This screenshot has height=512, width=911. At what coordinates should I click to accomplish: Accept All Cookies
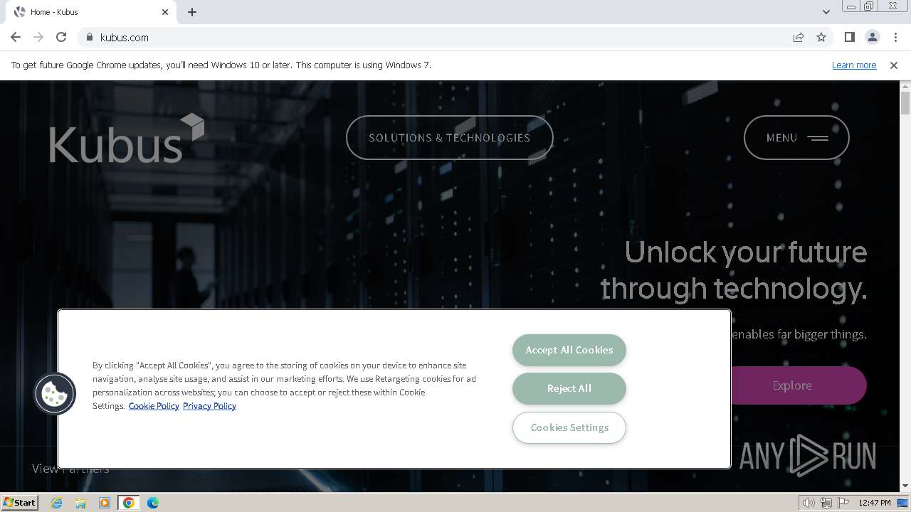coord(569,350)
